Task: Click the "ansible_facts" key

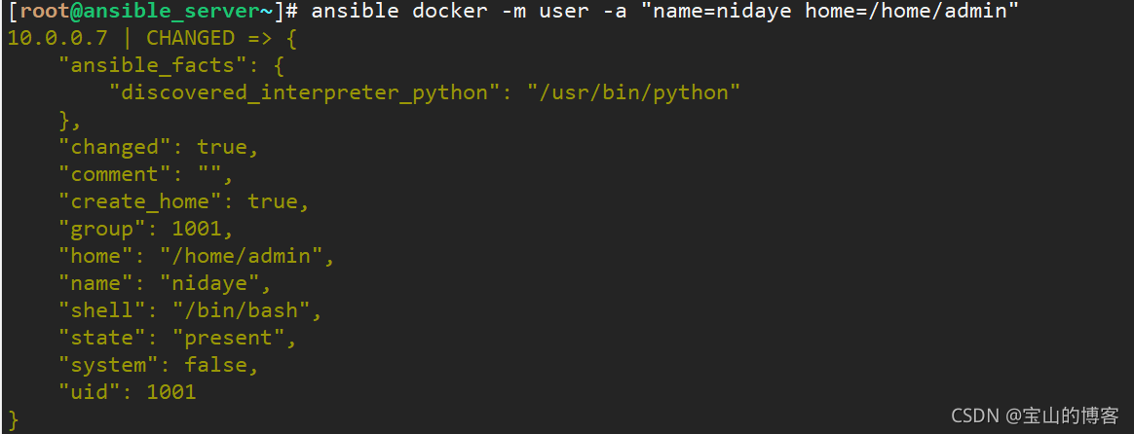Action: [x=155, y=66]
